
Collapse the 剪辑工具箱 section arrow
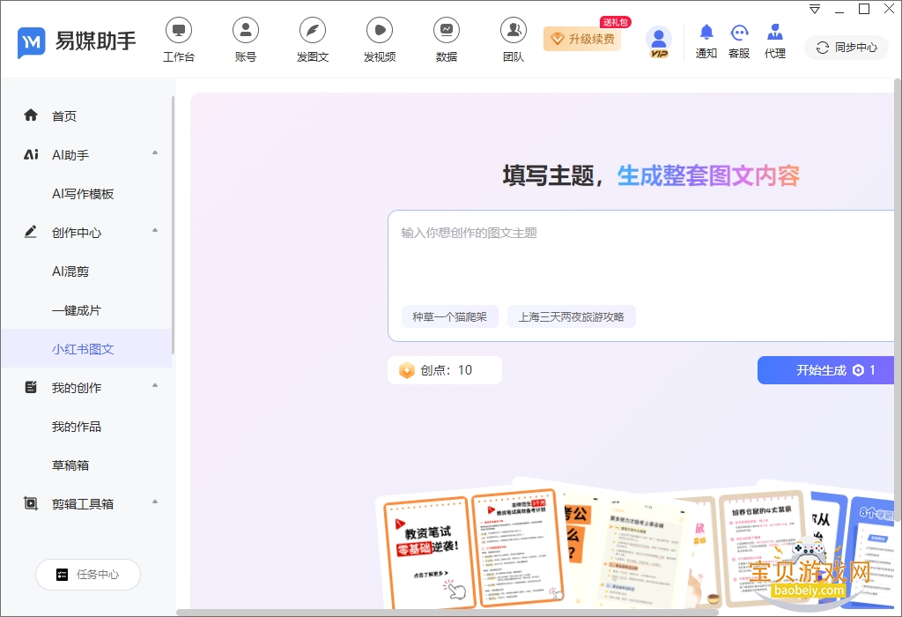[155, 502]
